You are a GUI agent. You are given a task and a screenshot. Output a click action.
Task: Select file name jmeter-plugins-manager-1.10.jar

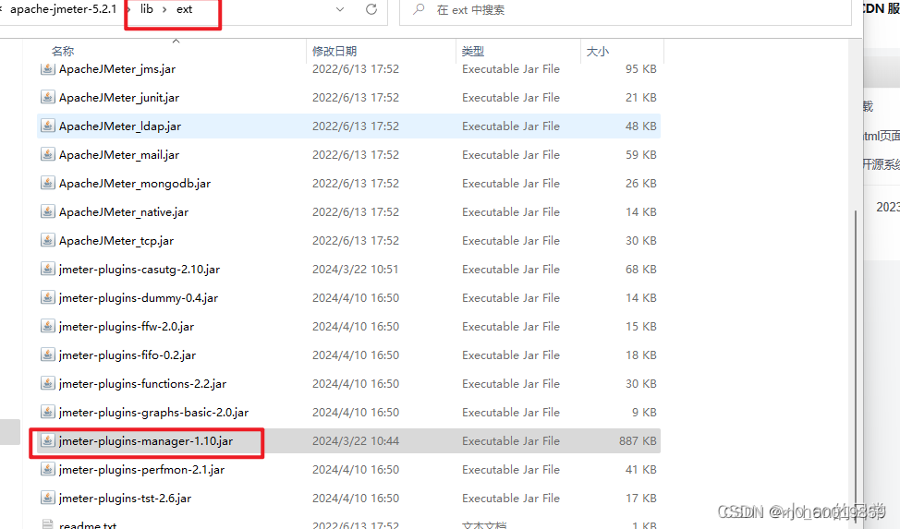pos(146,440)
